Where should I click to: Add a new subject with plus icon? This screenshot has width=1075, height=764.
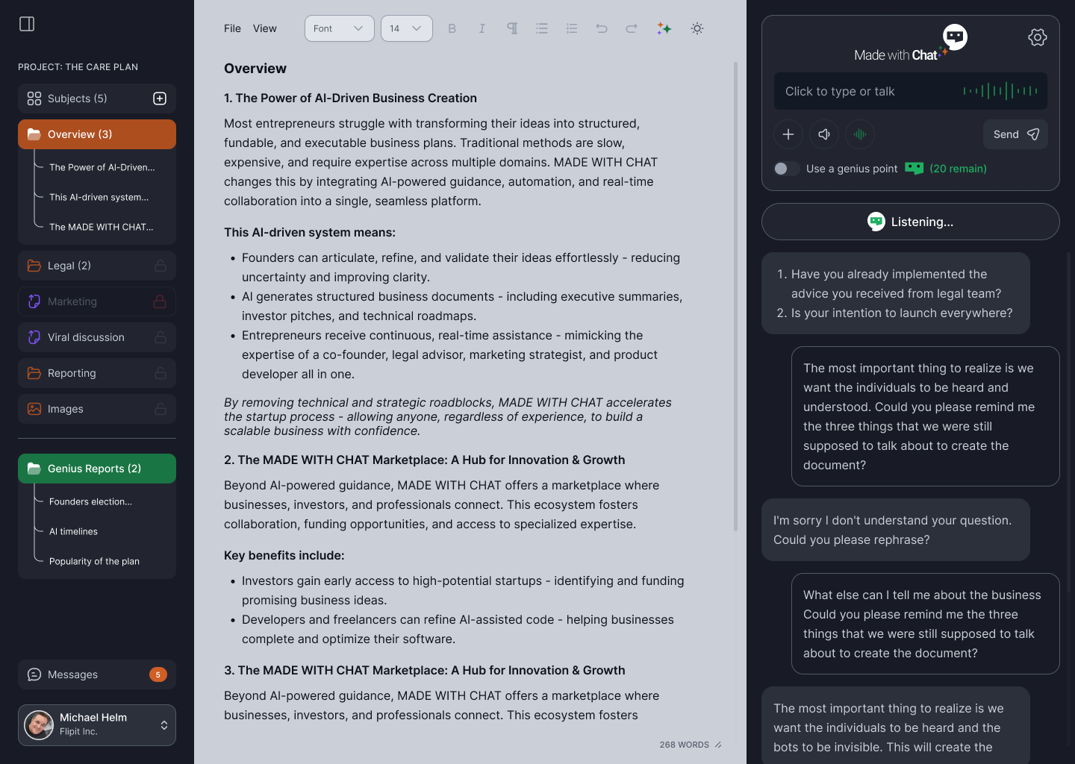coord(160,98)
